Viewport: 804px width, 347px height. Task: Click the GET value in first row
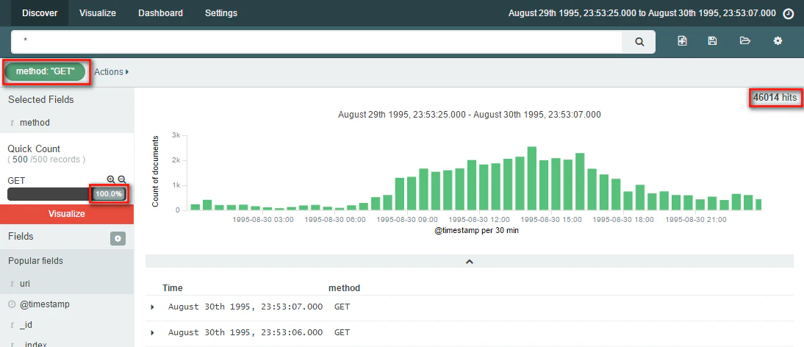(342, 307)
